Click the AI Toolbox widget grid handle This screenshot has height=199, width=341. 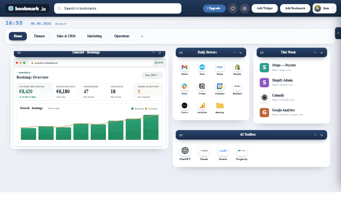(181, 135)
